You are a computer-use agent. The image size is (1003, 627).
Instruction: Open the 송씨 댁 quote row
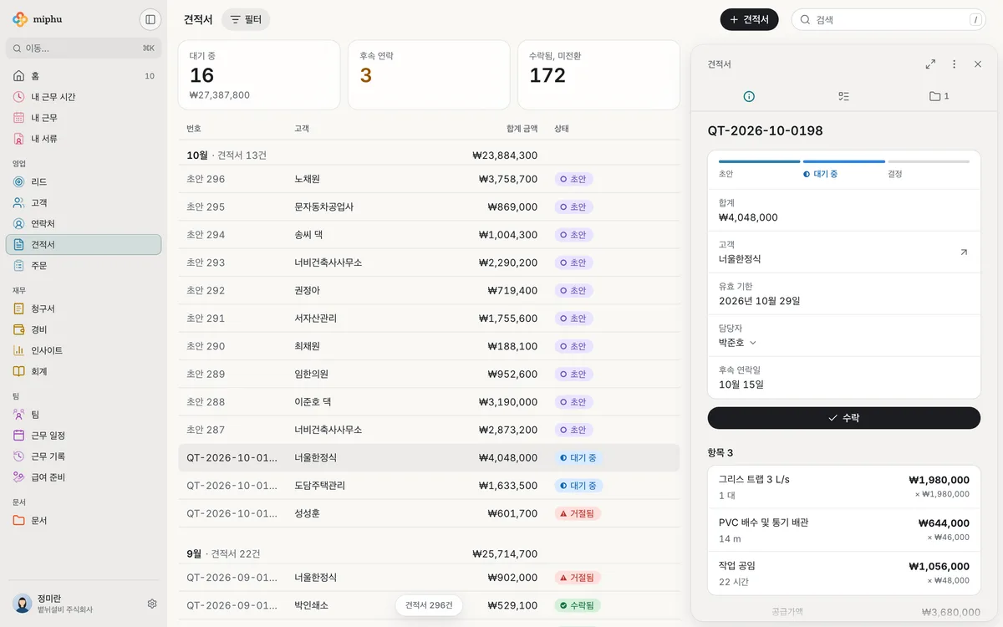[429, 235]
